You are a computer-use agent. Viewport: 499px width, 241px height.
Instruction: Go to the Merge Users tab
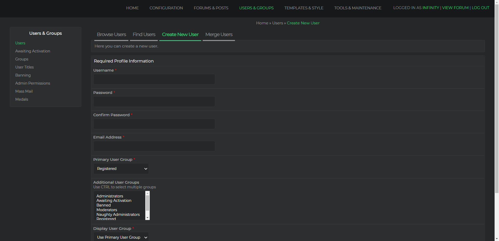pyautogui.click(x=219, y=35)
